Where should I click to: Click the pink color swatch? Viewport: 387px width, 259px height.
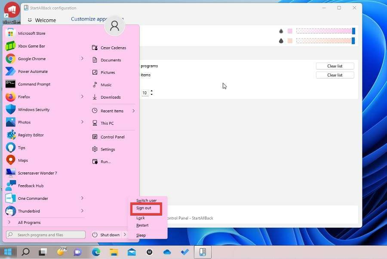pyautogui.click(x=290, y=31)
